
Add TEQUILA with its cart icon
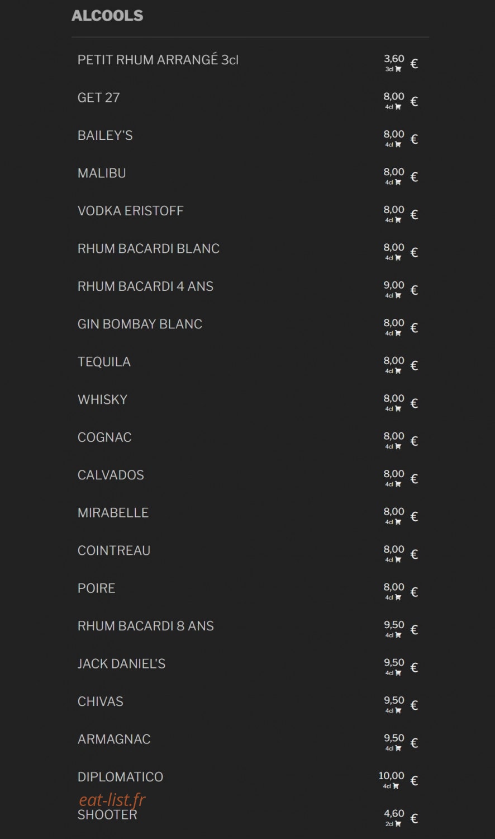pyautogui.click(x=398, y=371)
